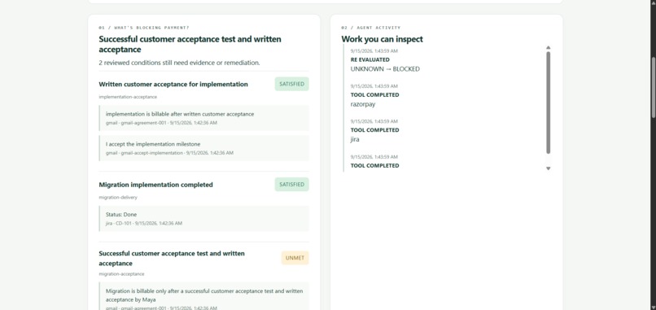Click the timestamp above the jira entry
Image resolution: width=656 pixels, height=310 pixels.
click(x=374, y=121)
